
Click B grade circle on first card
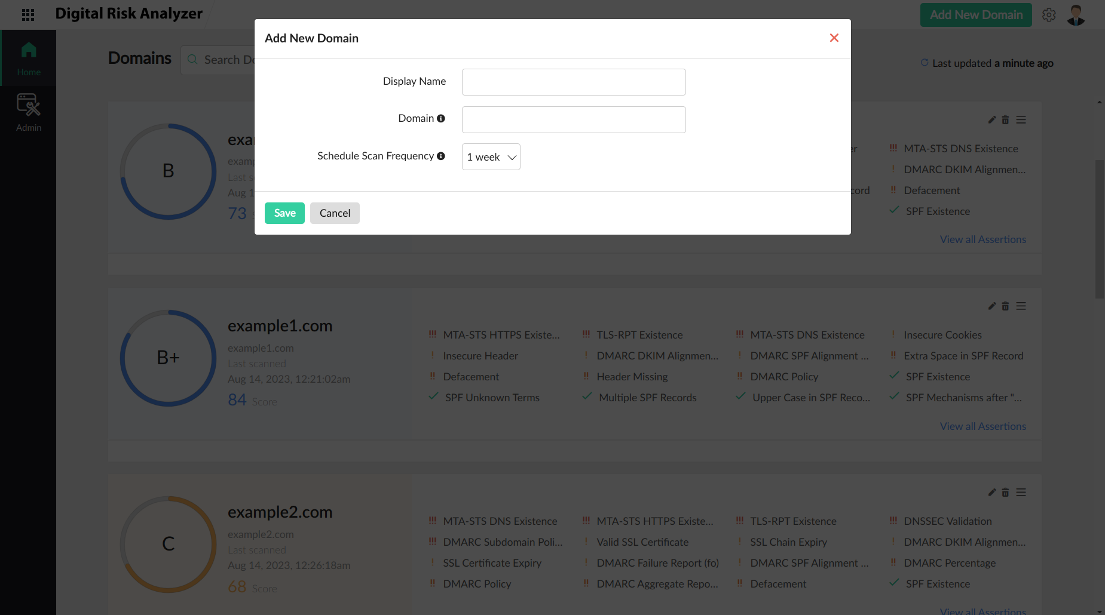(x=169, y=171)
